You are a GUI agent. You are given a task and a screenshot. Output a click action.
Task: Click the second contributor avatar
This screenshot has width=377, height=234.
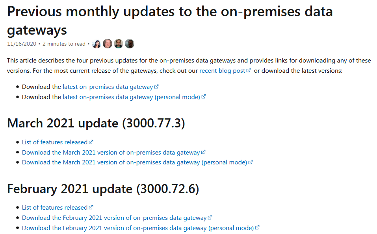(x=108, y=44)
